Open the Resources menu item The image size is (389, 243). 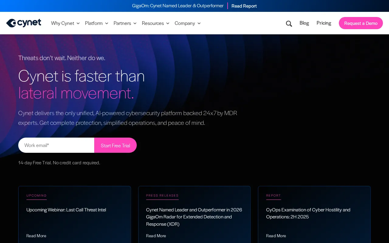tap(153, 23)
